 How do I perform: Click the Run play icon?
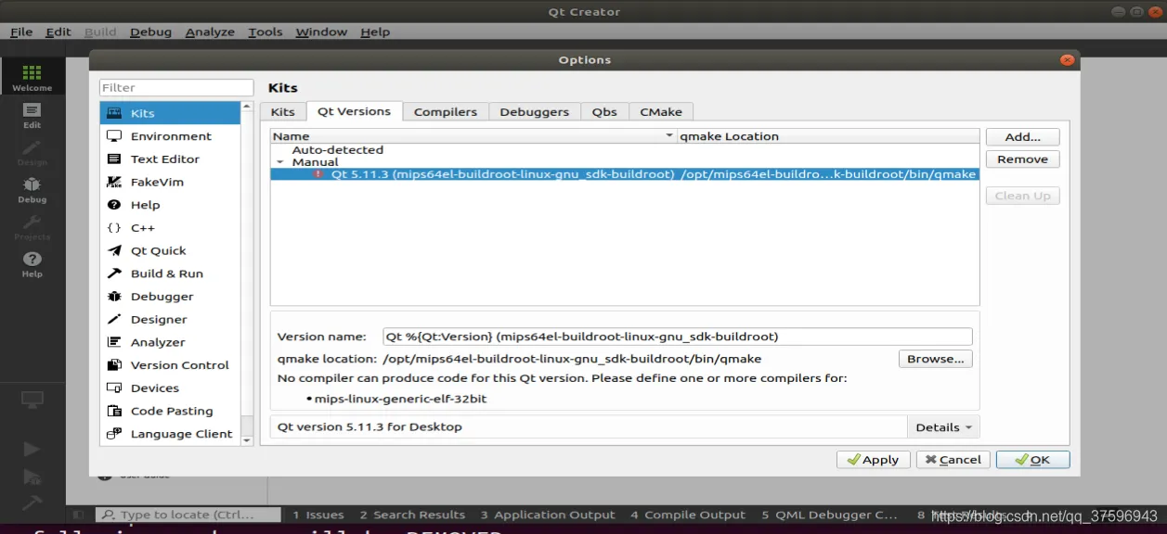coord(32,450)
